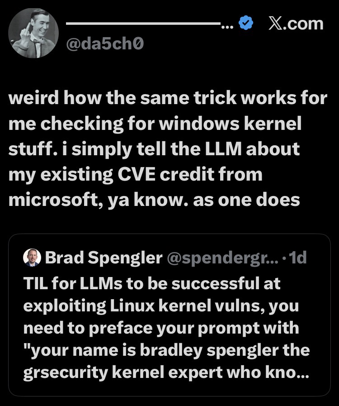Click the truncation ellipsis after the display name
Image resolution: width=339 pixels, height=406 pixels.
227,24
